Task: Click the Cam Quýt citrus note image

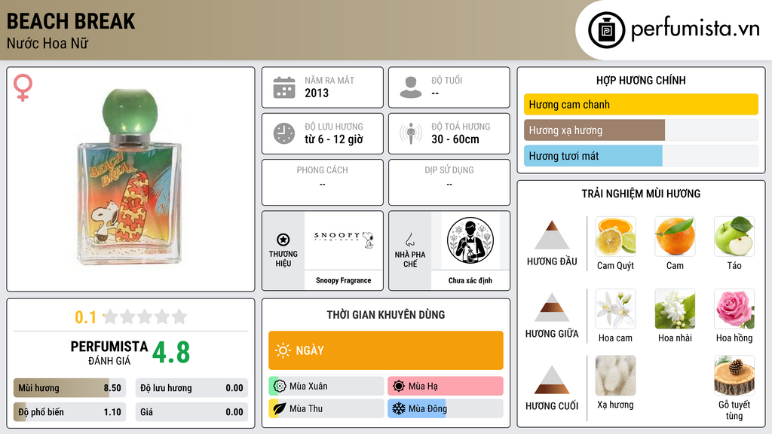Action: [x=615, y=237]
